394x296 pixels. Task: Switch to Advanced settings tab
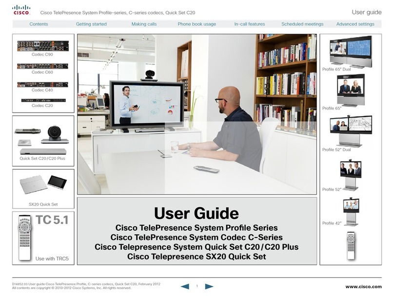[x=355, y=24]
